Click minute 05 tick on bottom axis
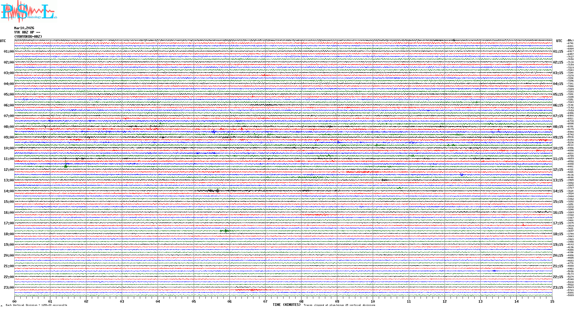The image size is (575, 309). pyautogui.click(x=194, y=302)
